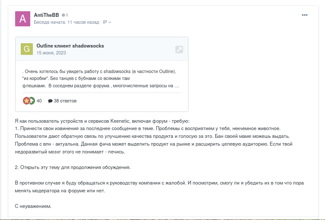Open the three-dot post options menu

[x=305, y=15]
